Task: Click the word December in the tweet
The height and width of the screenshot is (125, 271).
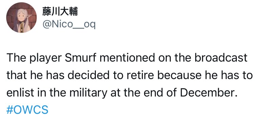Action: point(208,93)
